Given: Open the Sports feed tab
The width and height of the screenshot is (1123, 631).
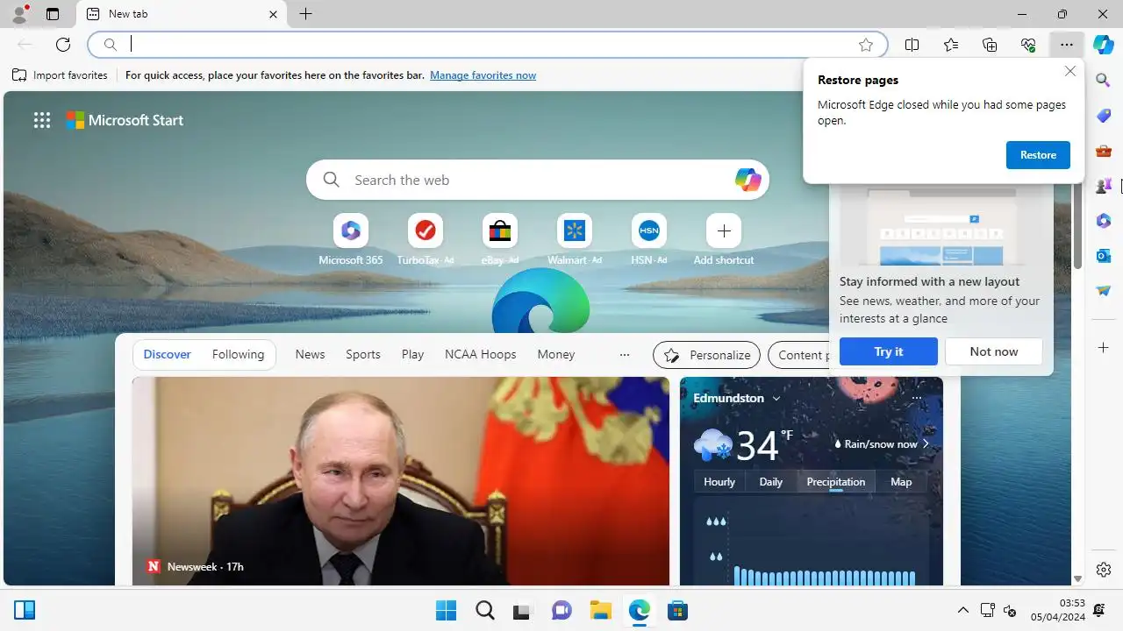Looking at the screenshot, I should tap(363, 355).
